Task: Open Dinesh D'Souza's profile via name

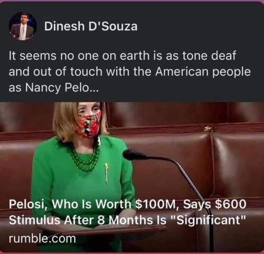Action: (x=91, y=26)
